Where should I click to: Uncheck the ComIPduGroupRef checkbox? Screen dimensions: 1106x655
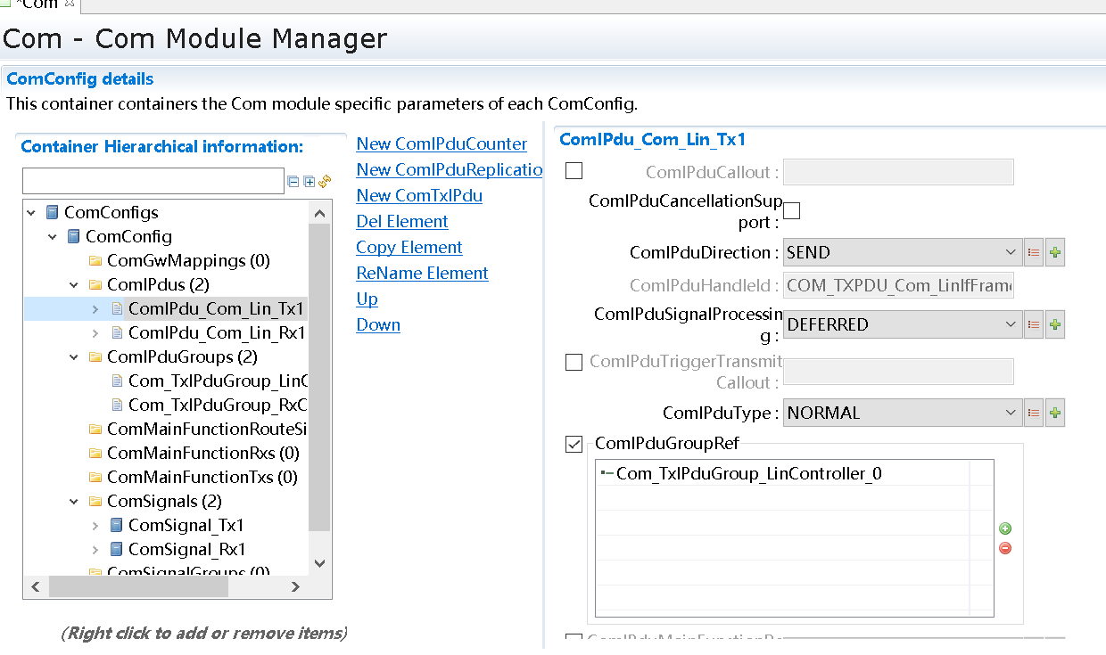[x=574, y=444]
